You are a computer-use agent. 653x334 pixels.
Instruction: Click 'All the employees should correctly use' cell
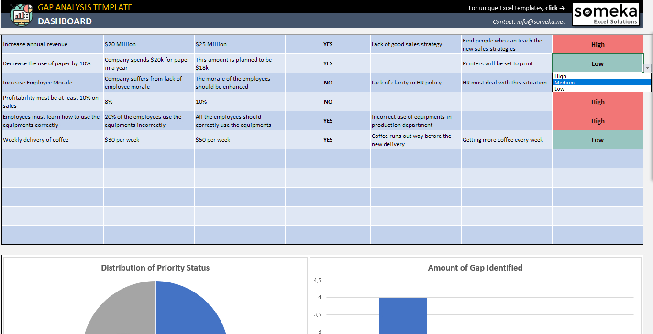[x=240, y=121]
